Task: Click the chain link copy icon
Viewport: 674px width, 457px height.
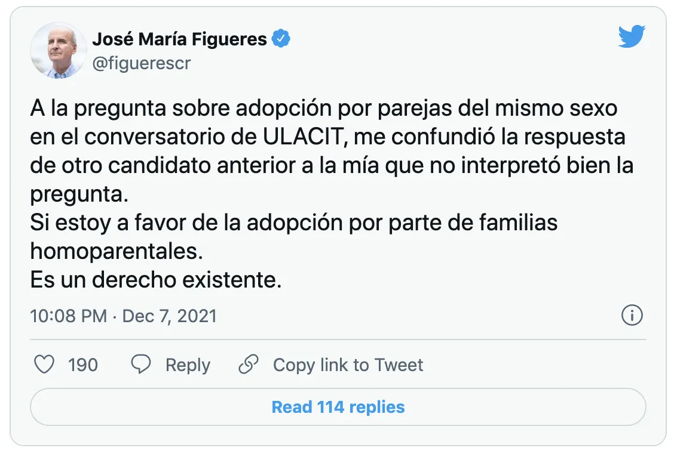Action: pos(248,365)
